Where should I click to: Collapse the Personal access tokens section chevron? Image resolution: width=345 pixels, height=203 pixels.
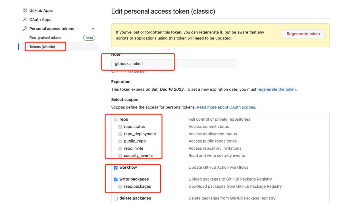point(93,29)
